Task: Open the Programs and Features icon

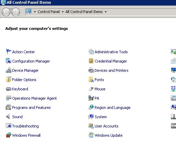Action: (9, 108)
